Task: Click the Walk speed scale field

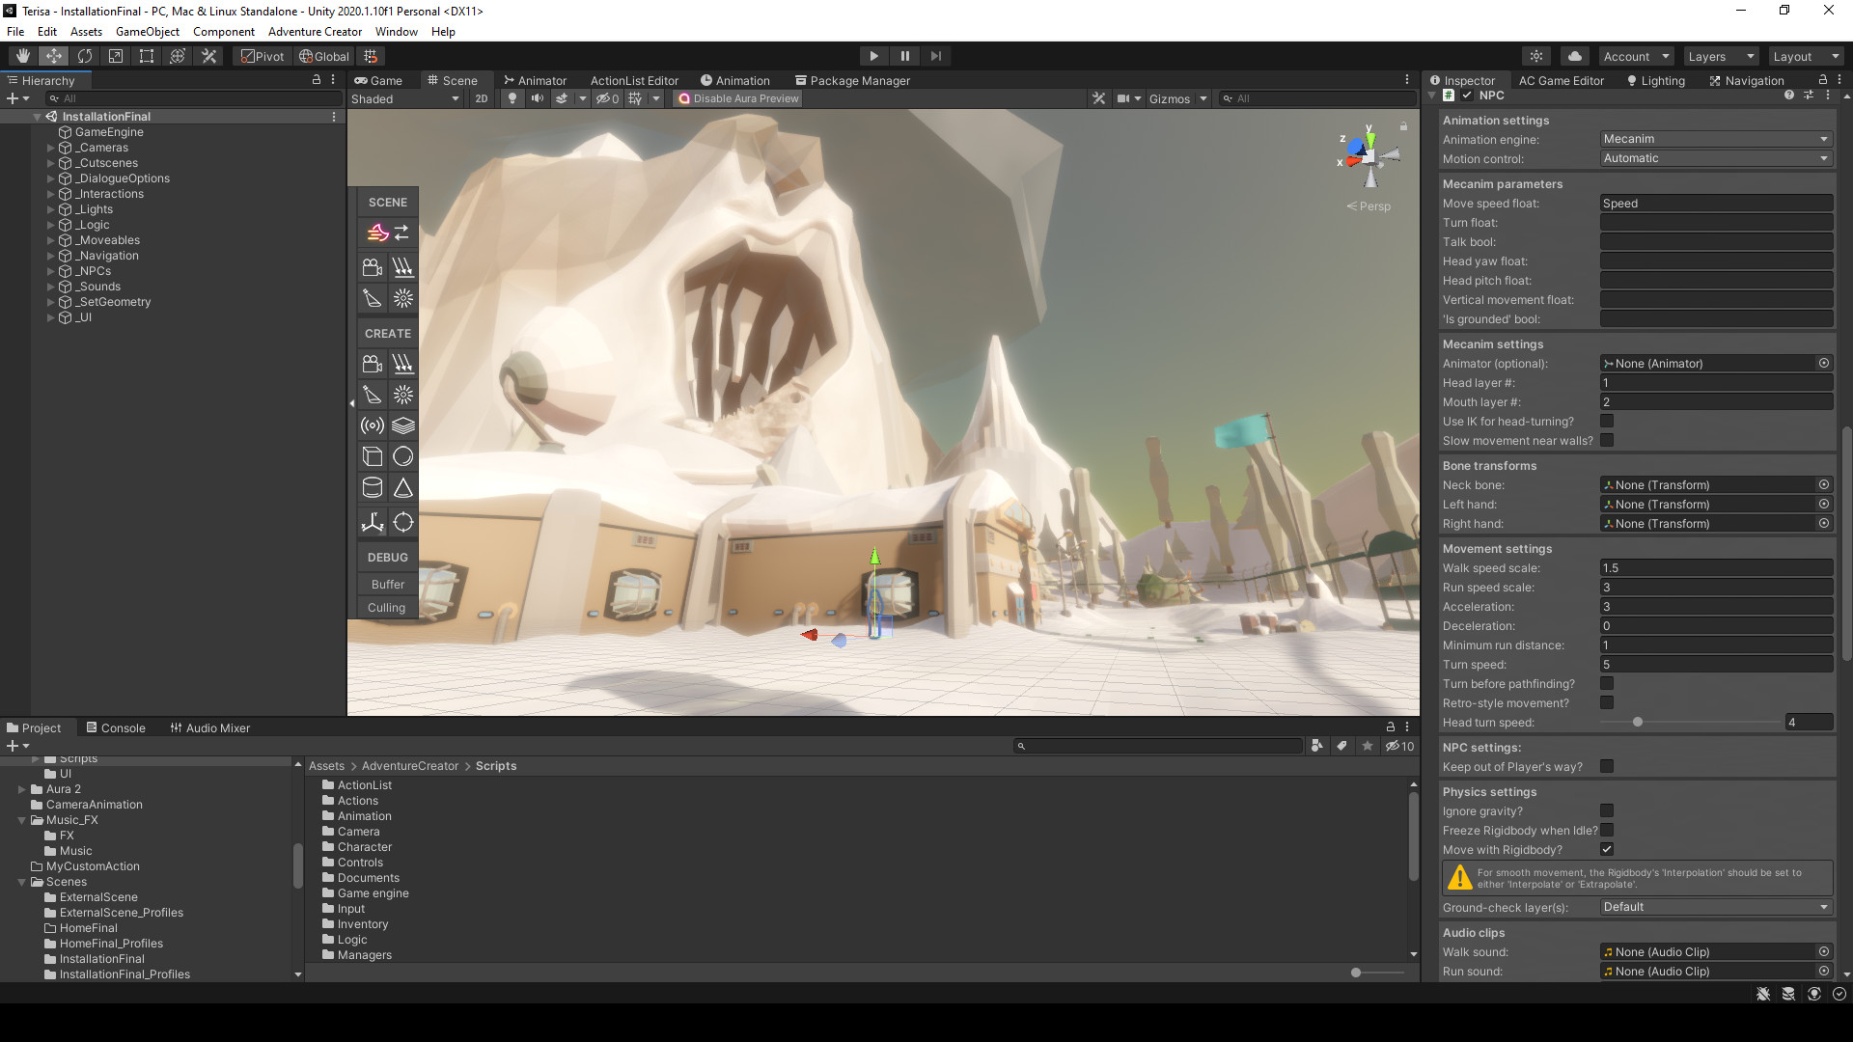Action: [x=1716, y=568]
